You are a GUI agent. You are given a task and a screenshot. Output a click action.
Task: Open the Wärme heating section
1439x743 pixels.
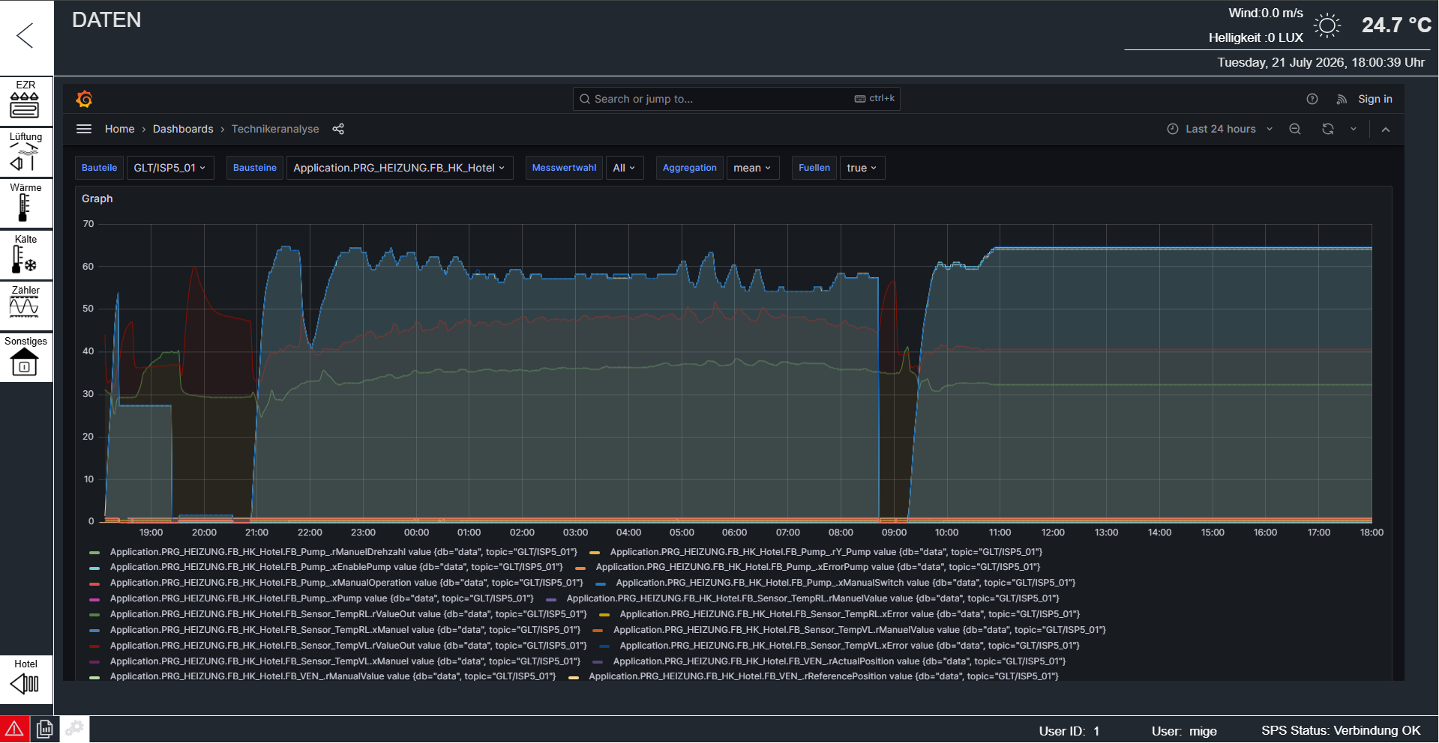[25, 203]
